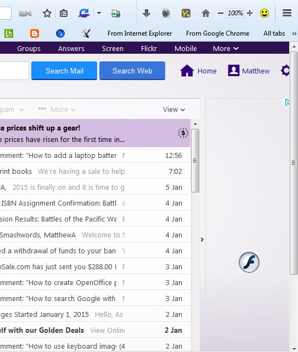Open the downloads arrow icon
The width and height of the screenshot is (298, 352).
(147, 13)
